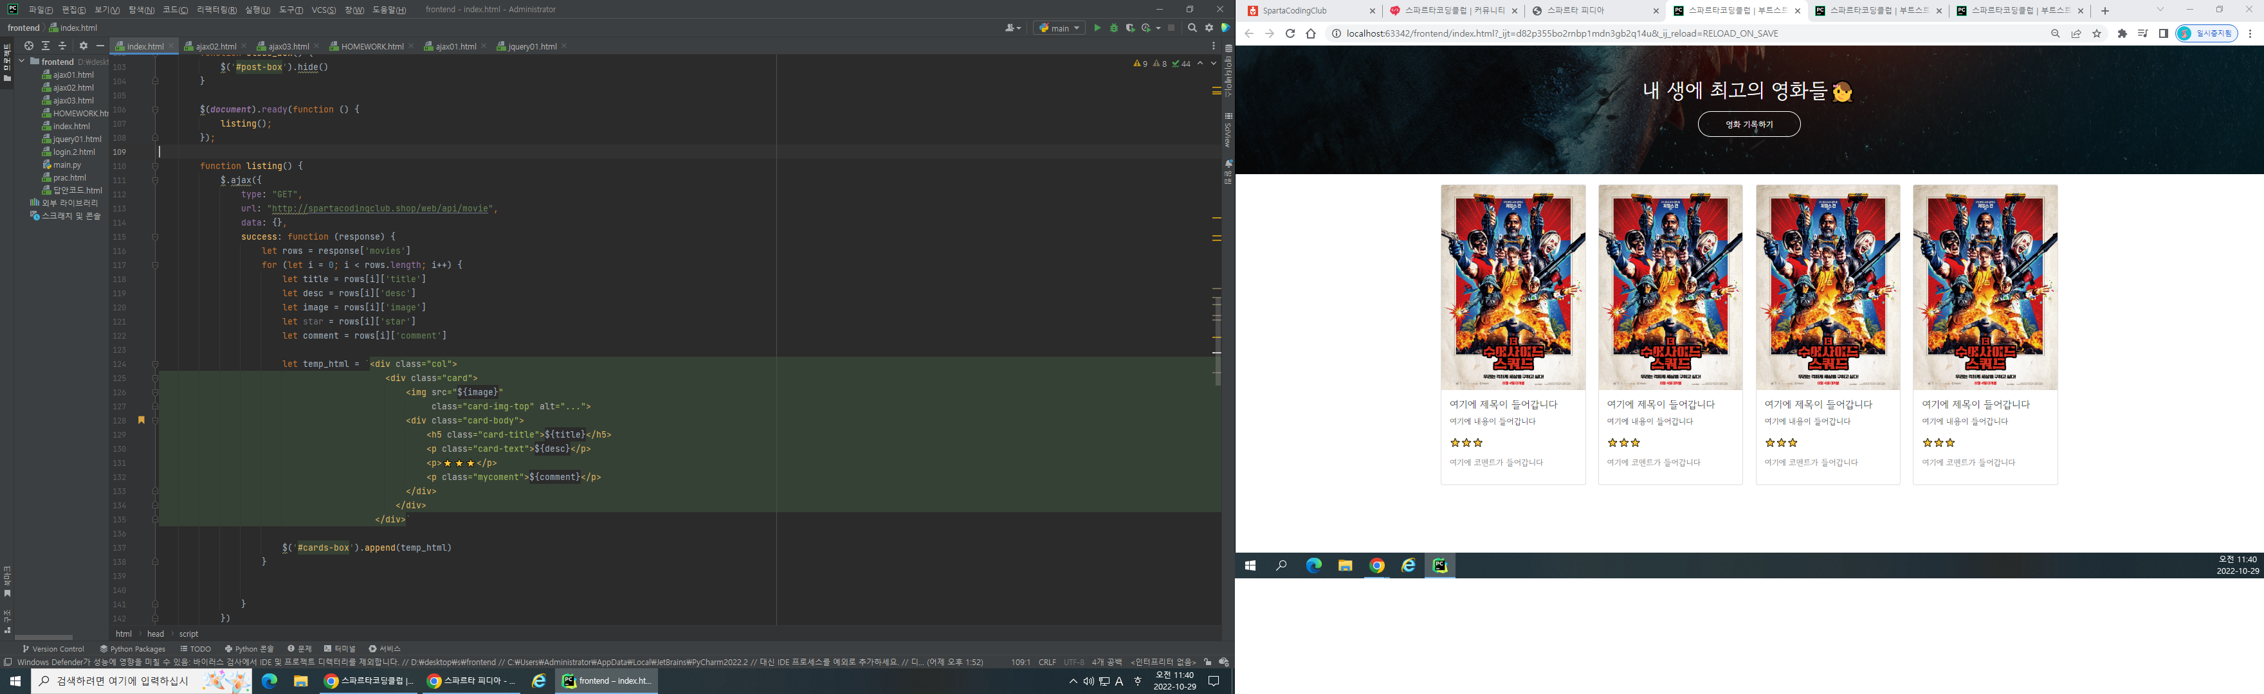Open the Version Control tool window

pyautogui.click(x=53, y=648)
